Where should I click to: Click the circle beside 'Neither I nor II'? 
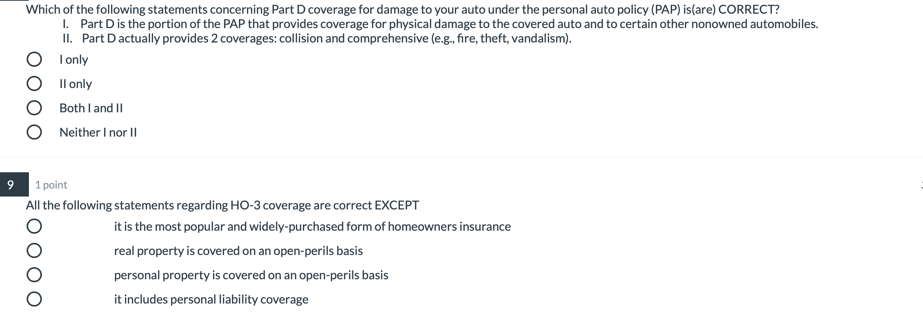35,132
